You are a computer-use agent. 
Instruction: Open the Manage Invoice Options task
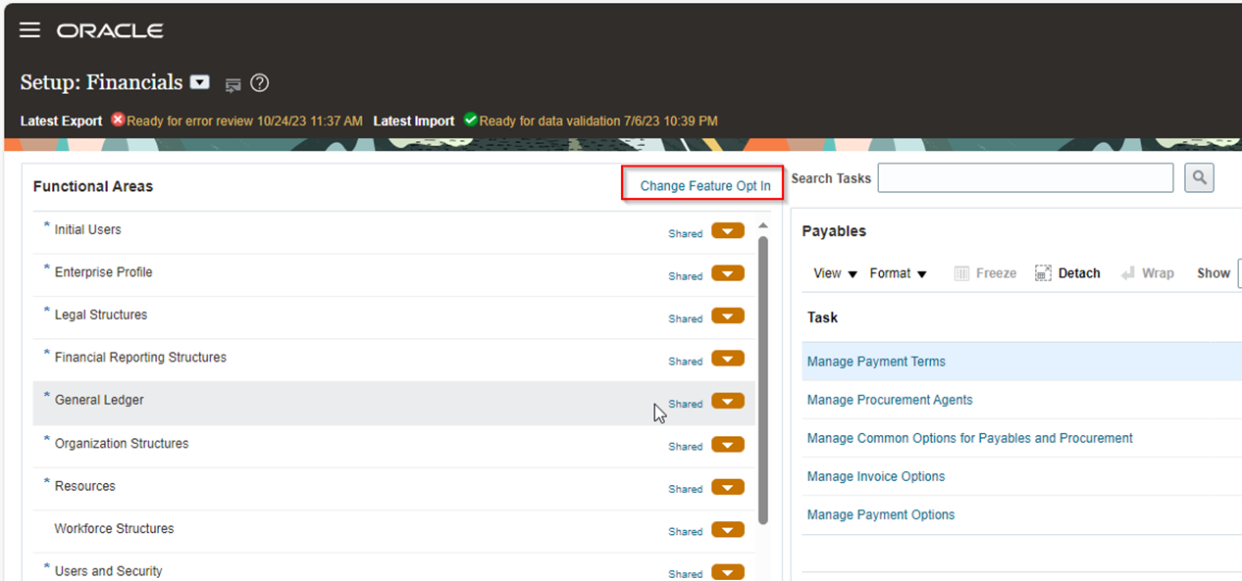(875, 476)
